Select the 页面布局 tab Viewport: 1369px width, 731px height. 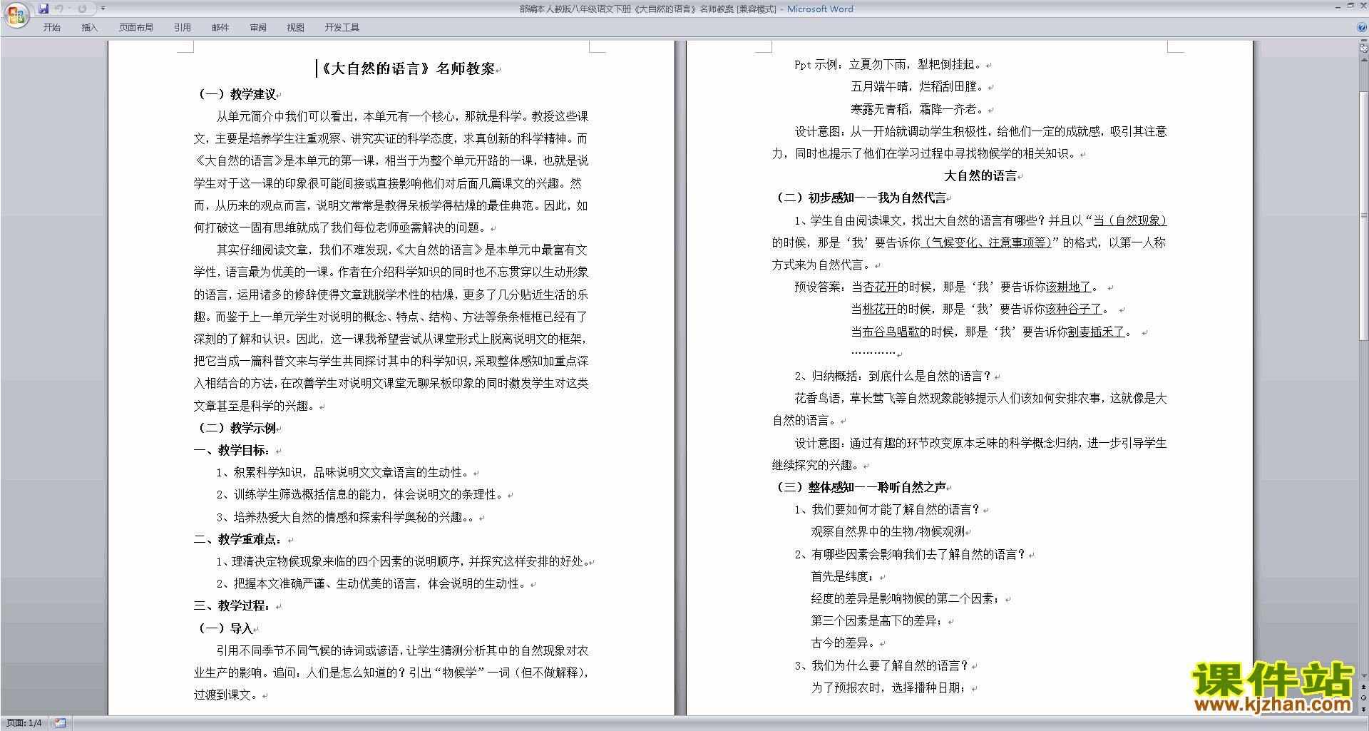[136, 28]
